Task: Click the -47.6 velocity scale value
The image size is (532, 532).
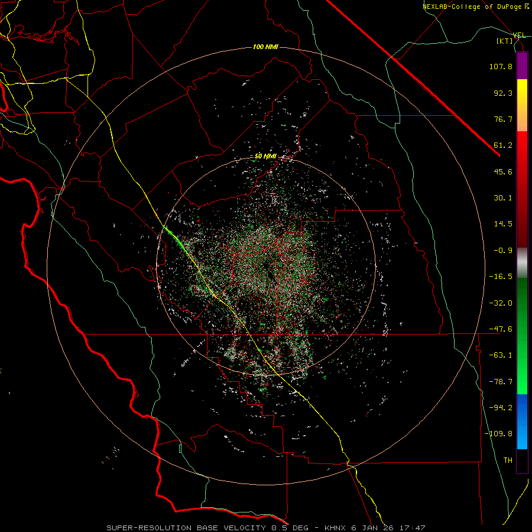Action: 501,329
